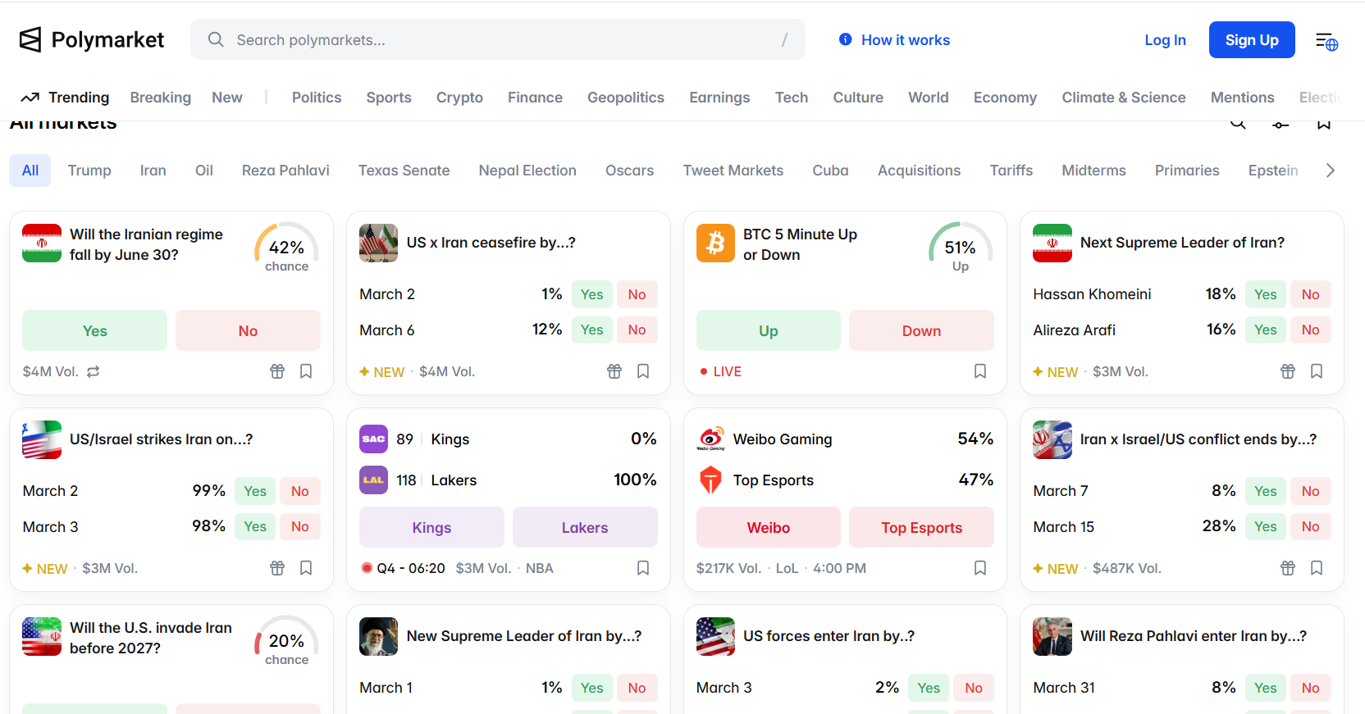Pick Lakers in the NBA market

pos(585,527)
